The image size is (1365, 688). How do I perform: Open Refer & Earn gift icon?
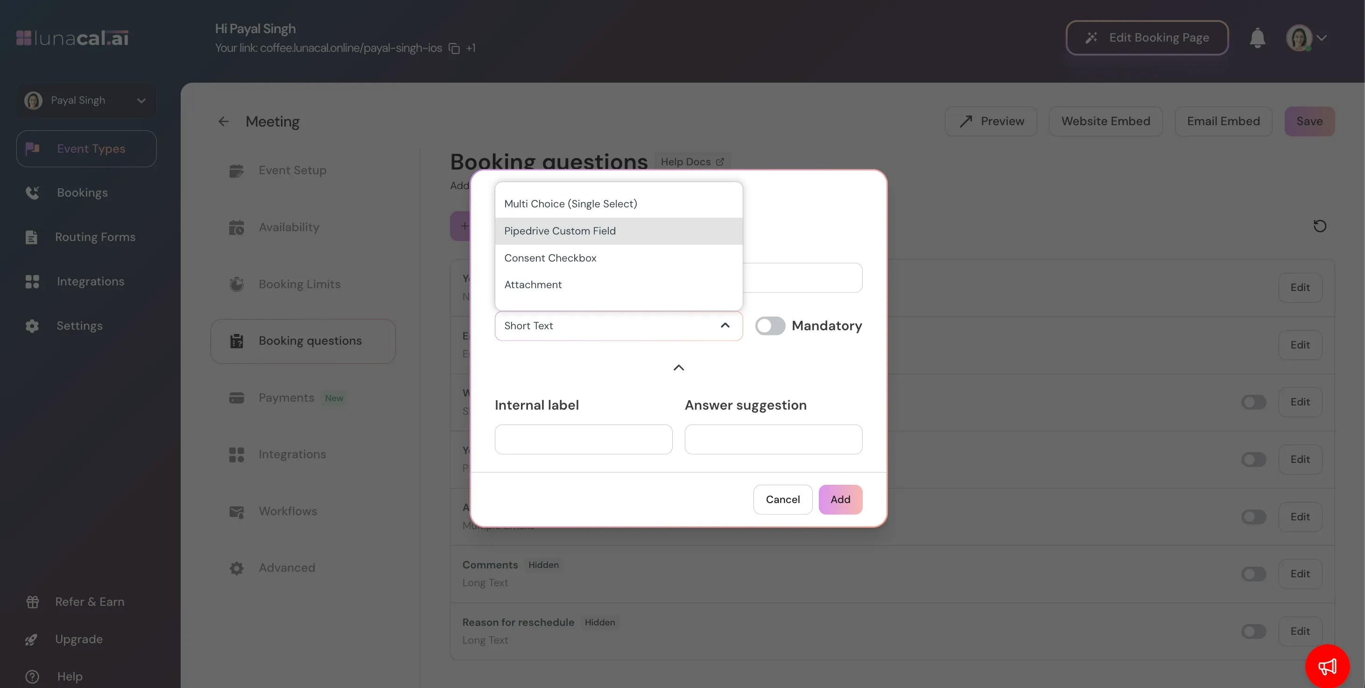[32, 602]
